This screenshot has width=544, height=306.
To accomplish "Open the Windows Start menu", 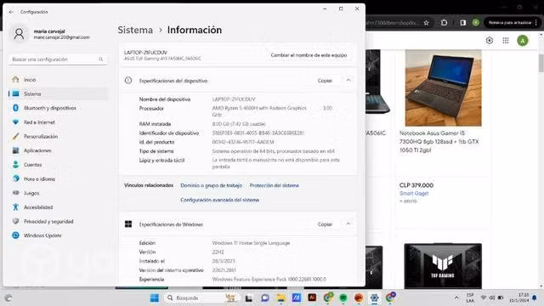I will 155,298.
